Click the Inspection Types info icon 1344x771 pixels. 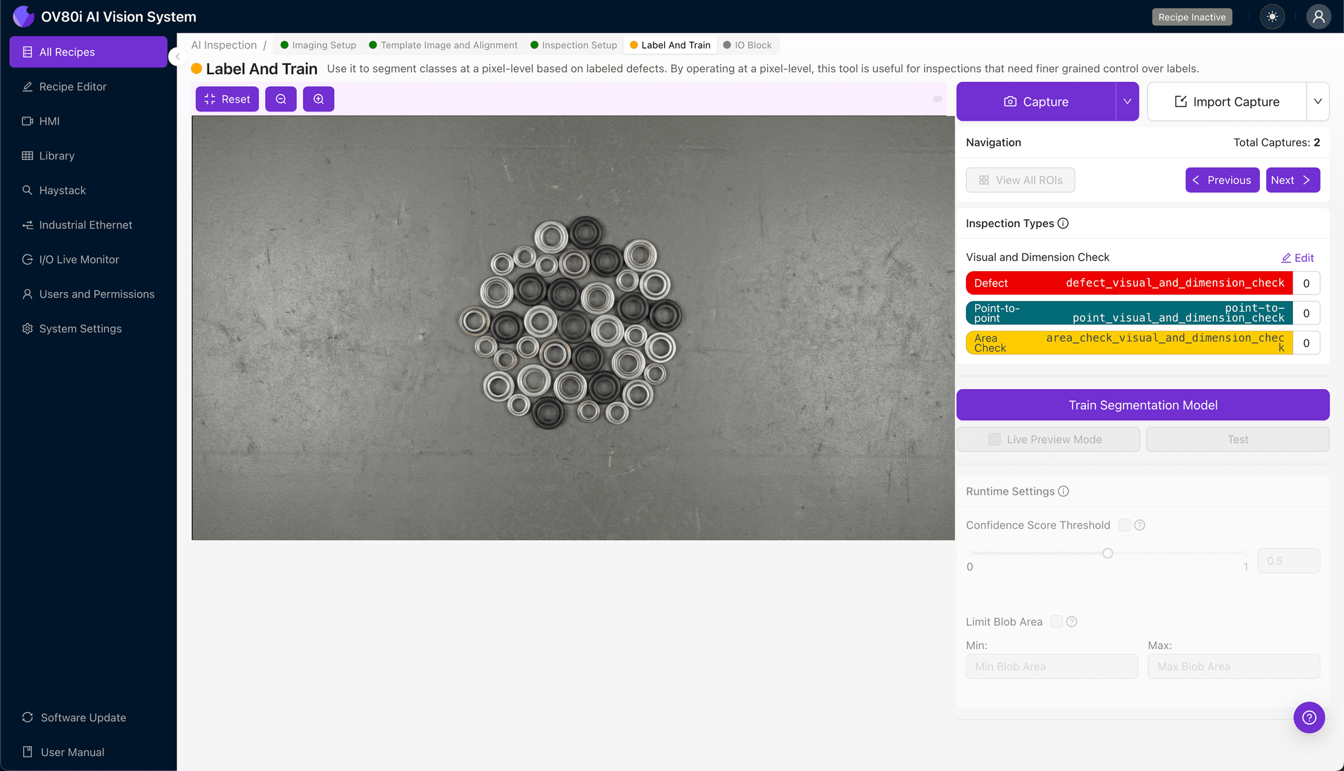coord(1063,223)
